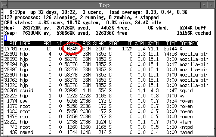Click the PID column header
The image size is (216, 137).
pos(13,43)
